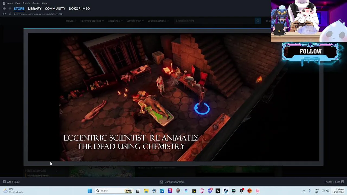The height and width of the screenshot is (195, 347).
Task: Open Discord from the taskbar
Action: tap(210, 191)
